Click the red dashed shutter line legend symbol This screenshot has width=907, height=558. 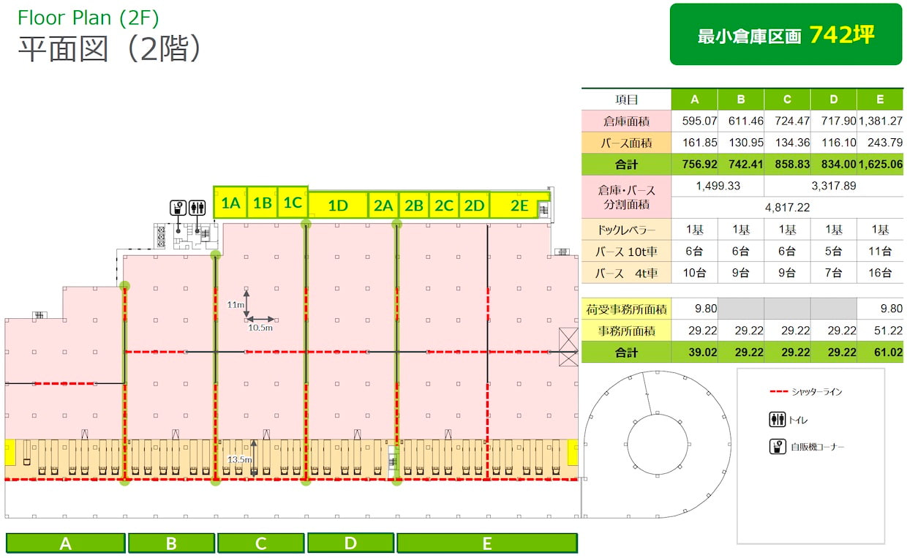click(779, 392)
